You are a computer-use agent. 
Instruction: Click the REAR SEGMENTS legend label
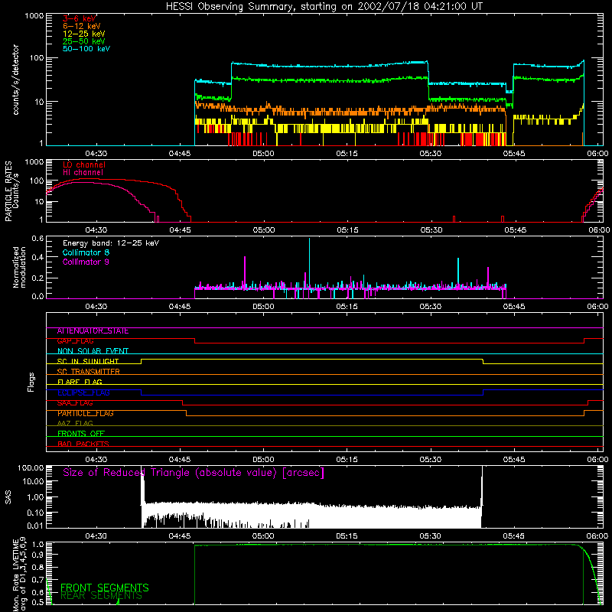tap(101, 596)
